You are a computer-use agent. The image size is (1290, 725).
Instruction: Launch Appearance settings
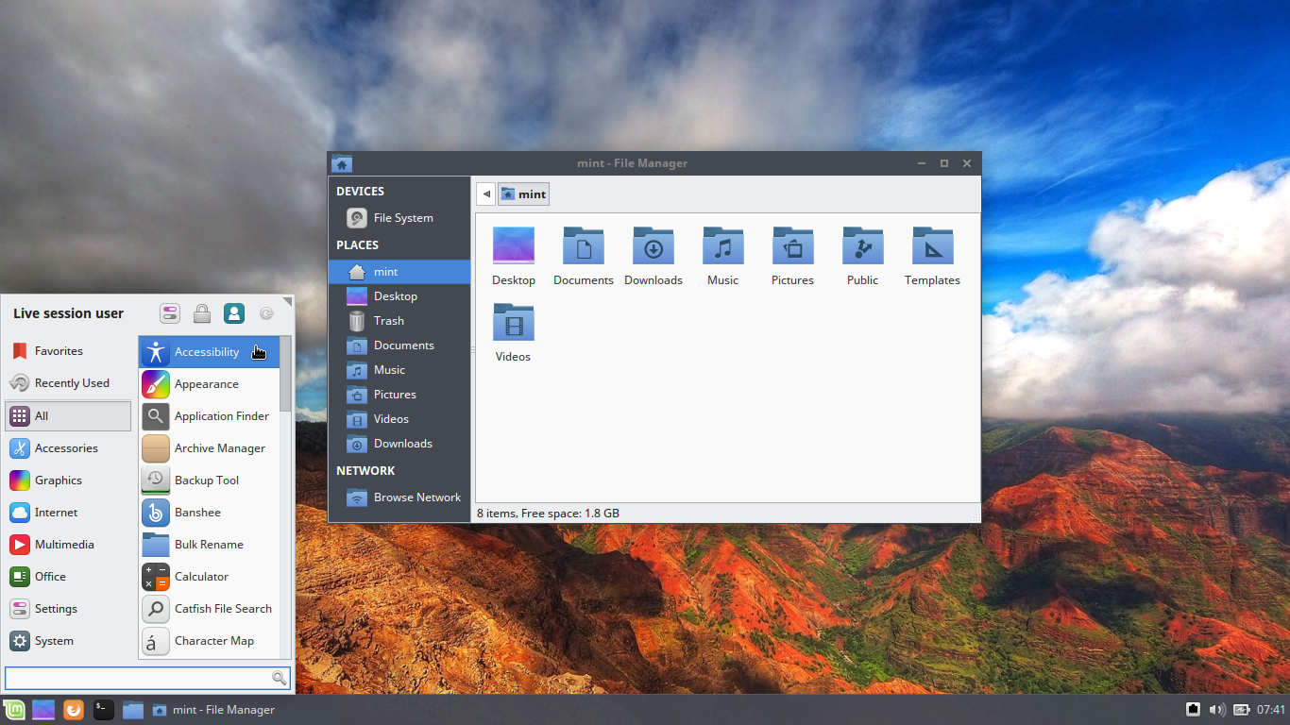[x=209, y=384]
